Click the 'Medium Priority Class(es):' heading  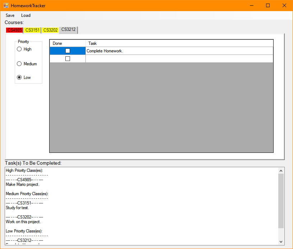27,194
